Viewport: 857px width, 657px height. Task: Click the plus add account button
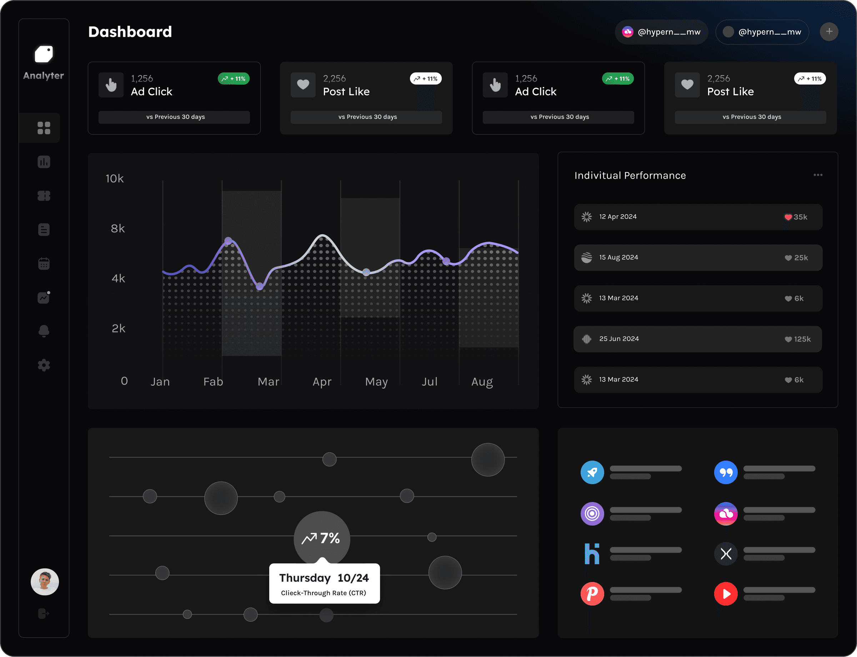pos(829,32)
